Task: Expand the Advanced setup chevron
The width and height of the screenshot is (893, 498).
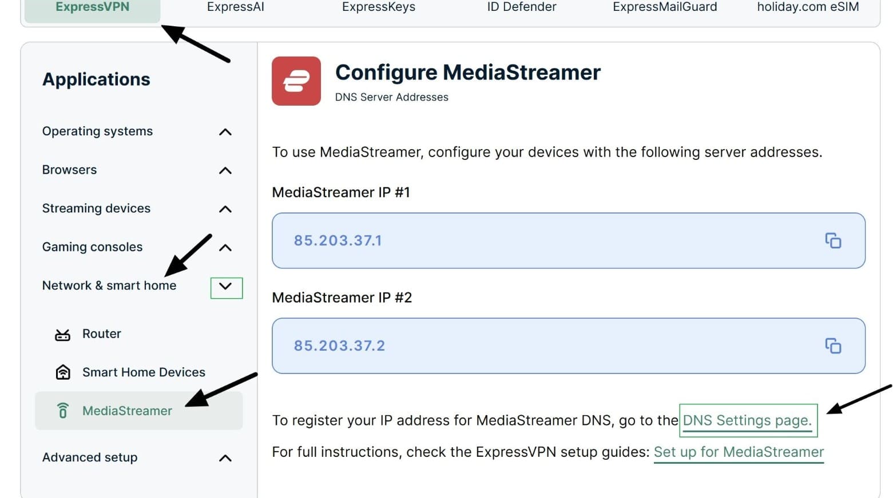Action: 225,458
